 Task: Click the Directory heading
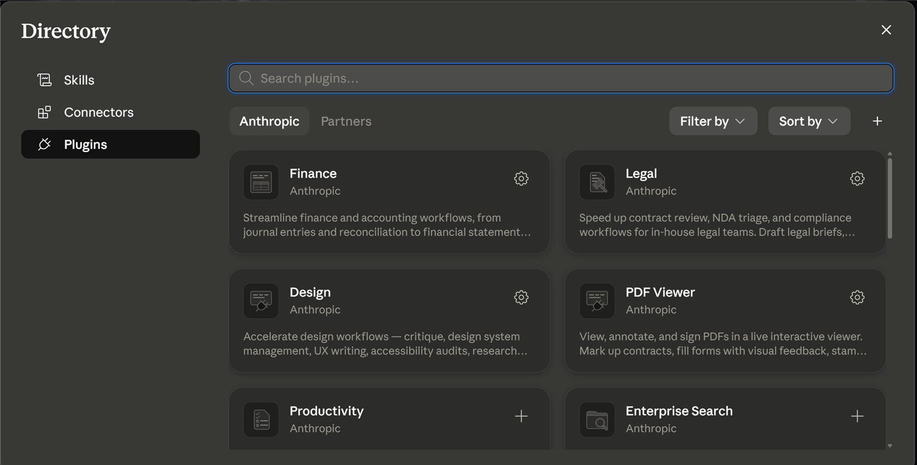pos(66,32)
